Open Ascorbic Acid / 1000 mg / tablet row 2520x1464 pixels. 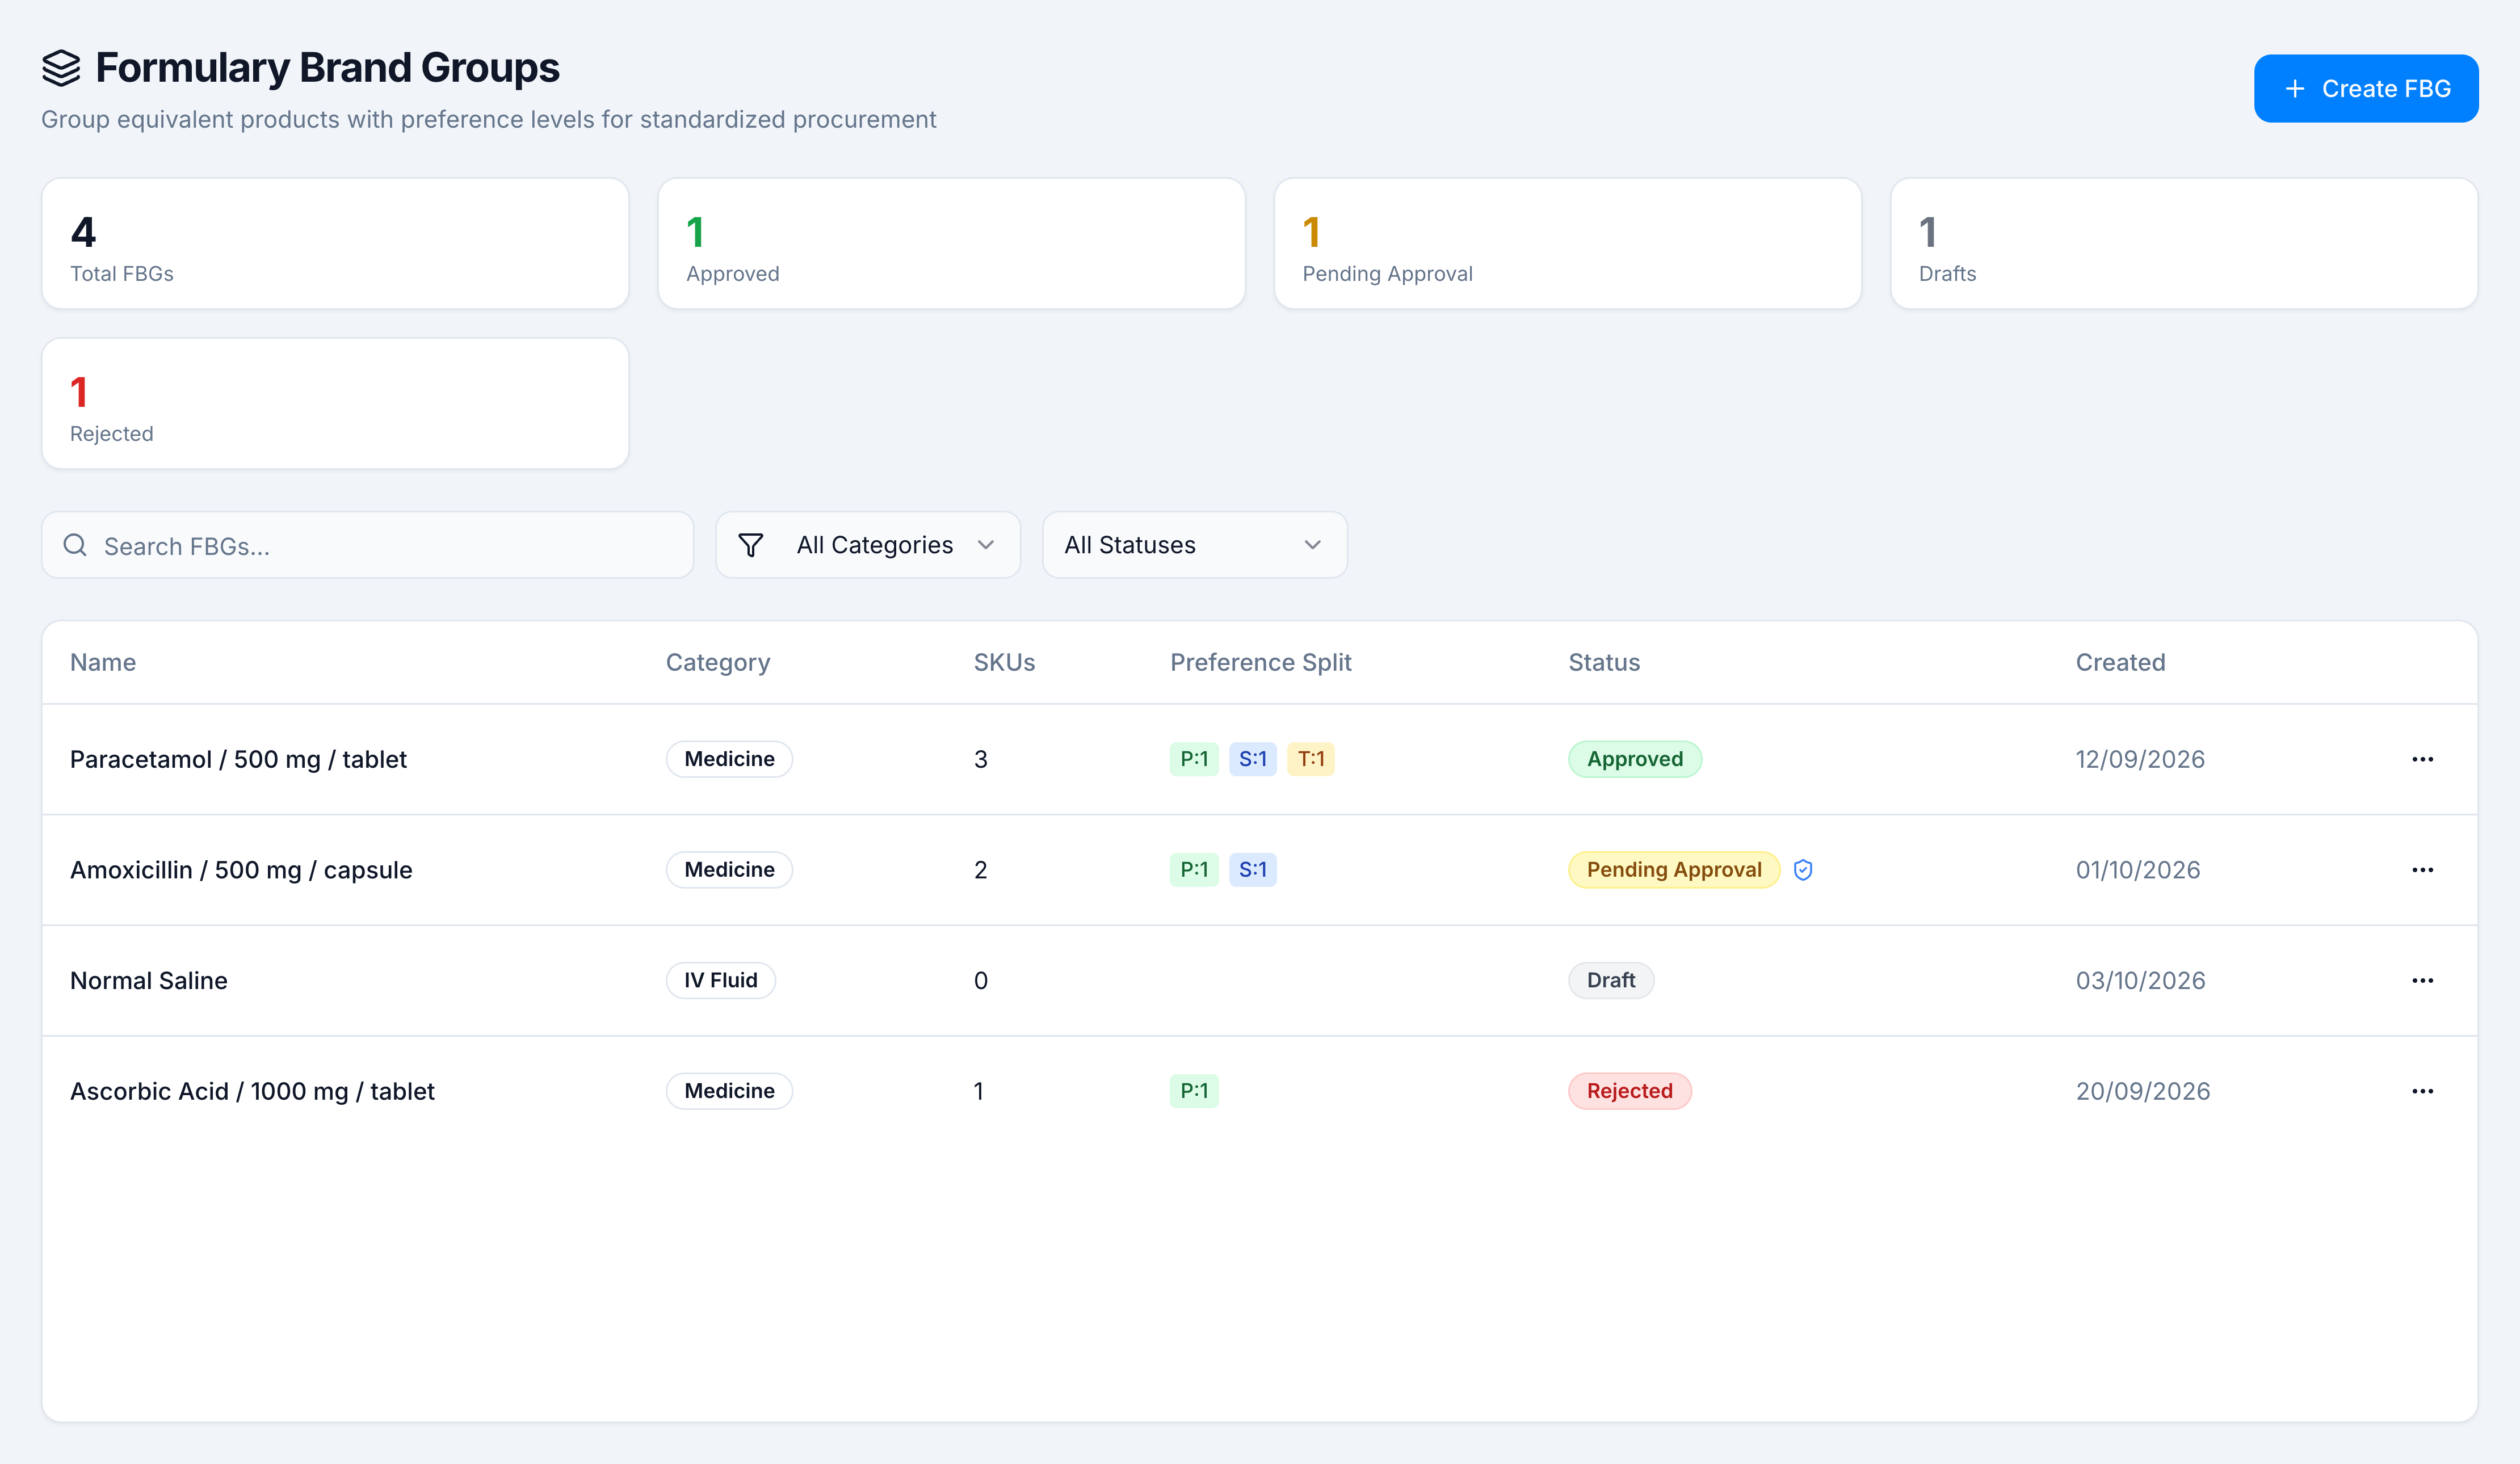tap(1259, 1091)
